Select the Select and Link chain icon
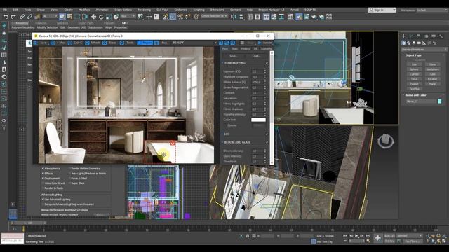The height and width of the screenshot is (252, 449). tap(22, 17)
